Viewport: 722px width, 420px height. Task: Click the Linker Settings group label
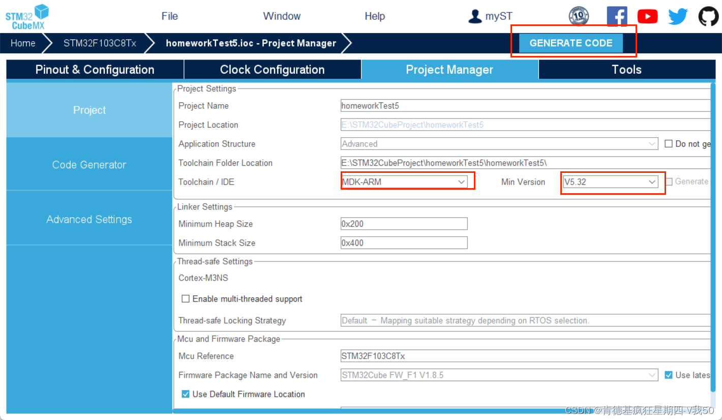click(x=204, y=207)
